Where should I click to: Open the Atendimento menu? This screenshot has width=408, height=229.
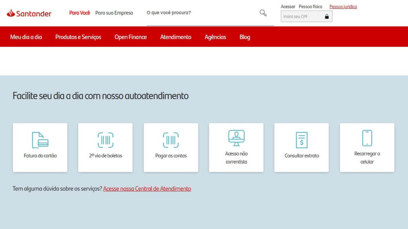click(x=176, y=37)
